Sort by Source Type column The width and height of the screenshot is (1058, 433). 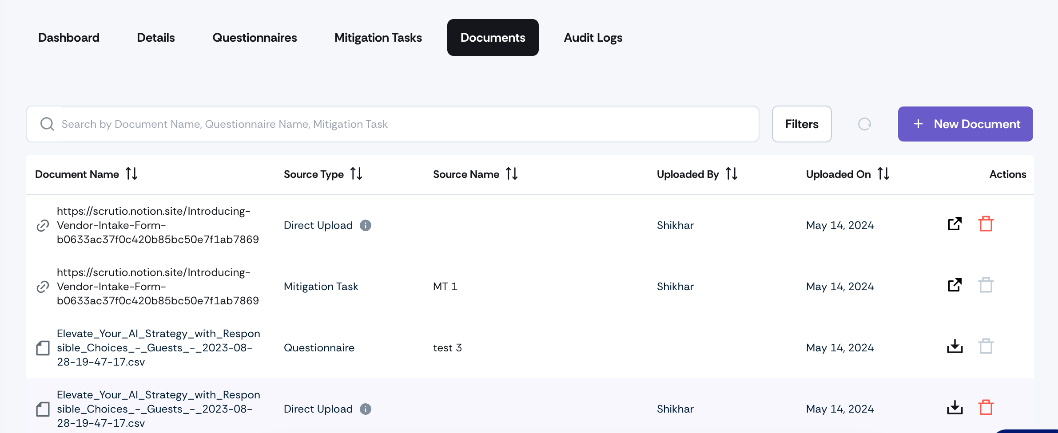[x=356, y=174]
